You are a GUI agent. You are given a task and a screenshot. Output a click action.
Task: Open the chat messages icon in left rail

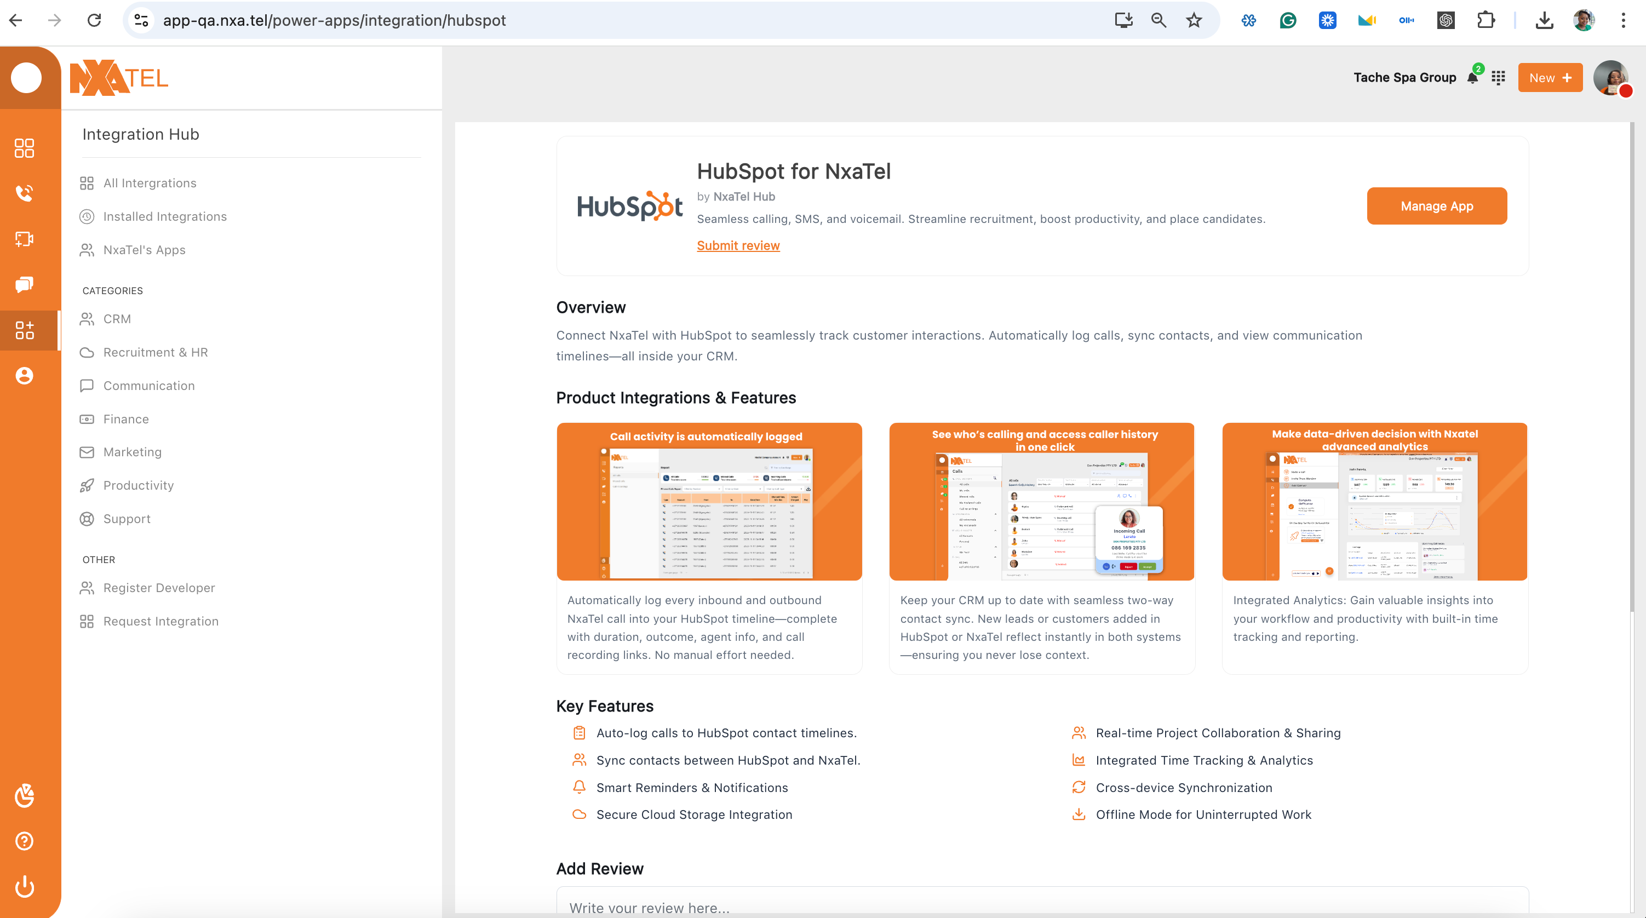[x=24, y=284]
